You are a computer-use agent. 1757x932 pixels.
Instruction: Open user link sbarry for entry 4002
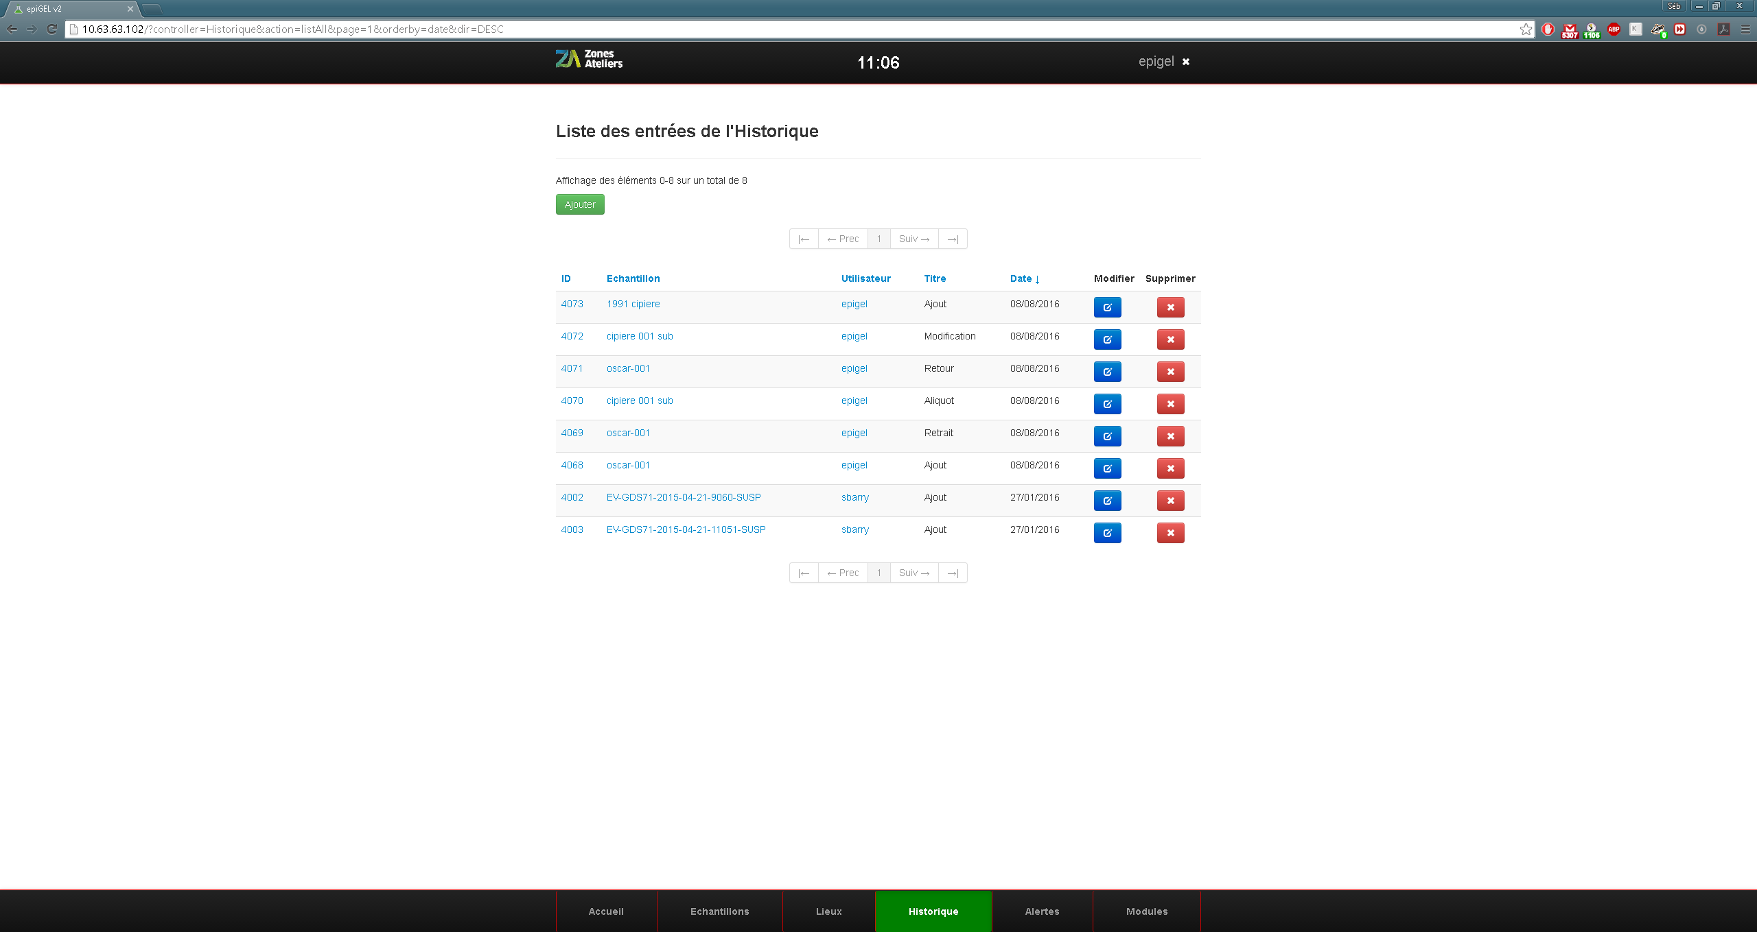tap(854, 497)
